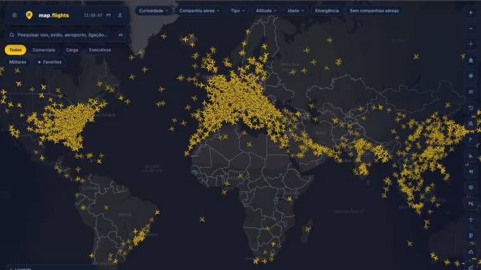Toggle the Comerciais flight filter
This screenshot has height=270, width=481.
coord(44,50)
